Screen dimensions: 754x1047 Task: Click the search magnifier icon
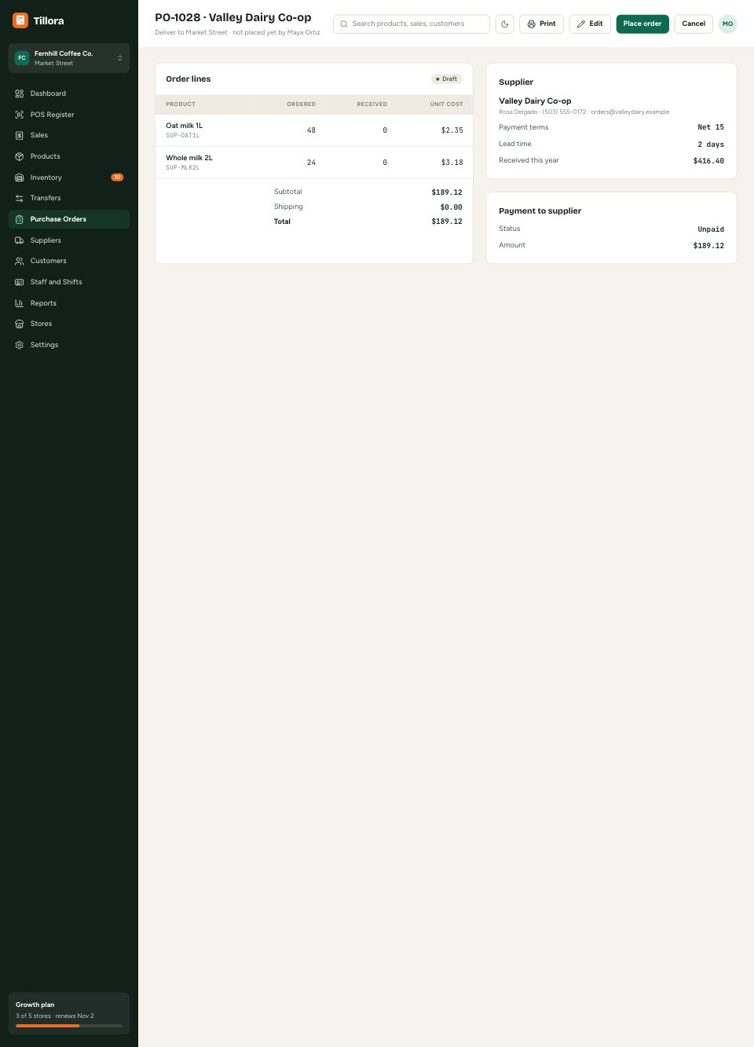coord(344,24)
